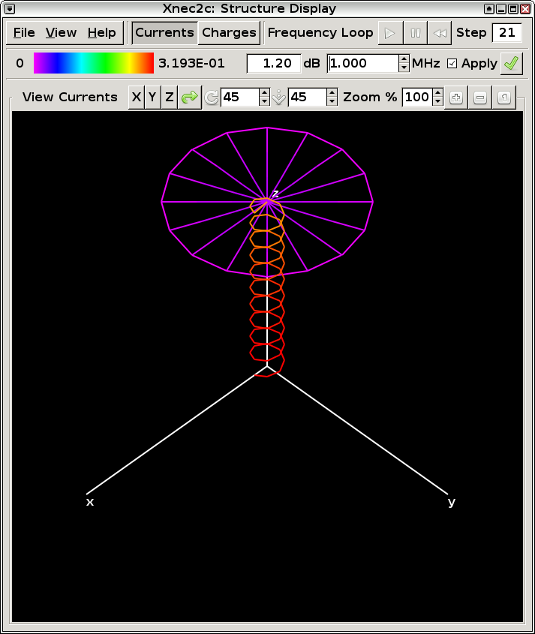
Task: Toggle the Apply checkbox
Action: click(452, 64)
